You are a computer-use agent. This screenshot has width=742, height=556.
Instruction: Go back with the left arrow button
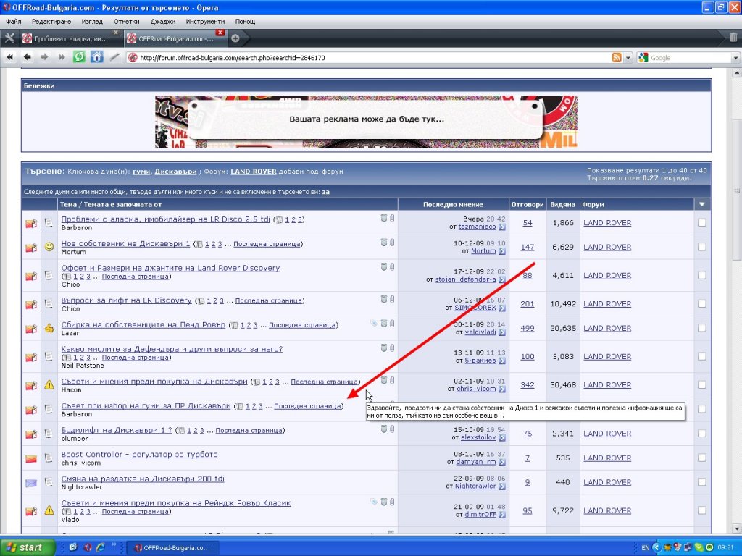(28, 57)
